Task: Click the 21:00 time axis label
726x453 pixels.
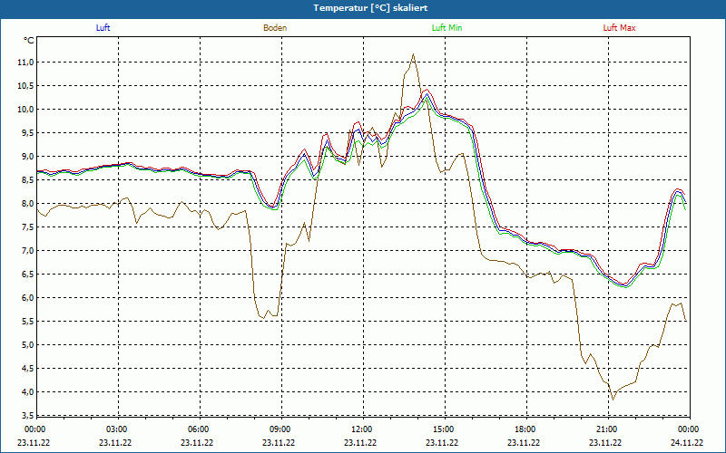Action: (x=606, y=429)
